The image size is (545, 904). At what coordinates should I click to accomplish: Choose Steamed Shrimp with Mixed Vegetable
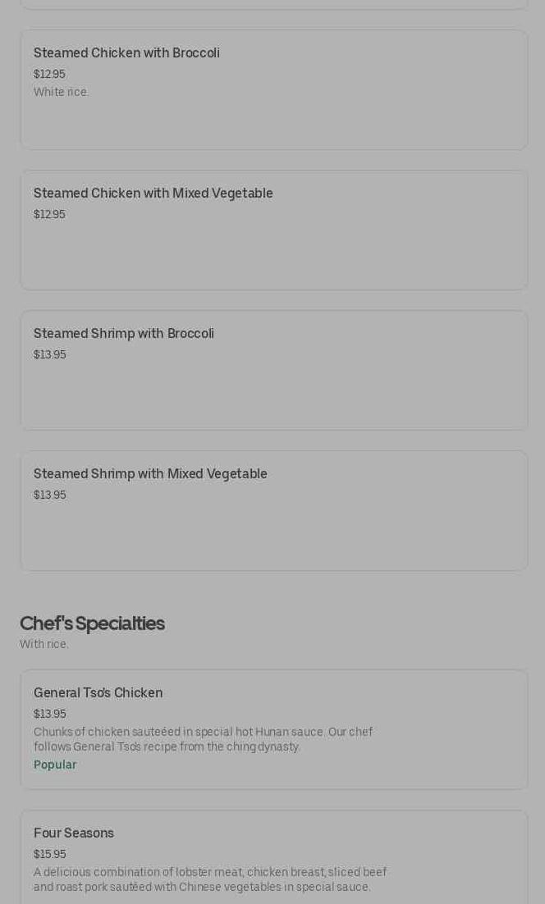pos(150,474)
